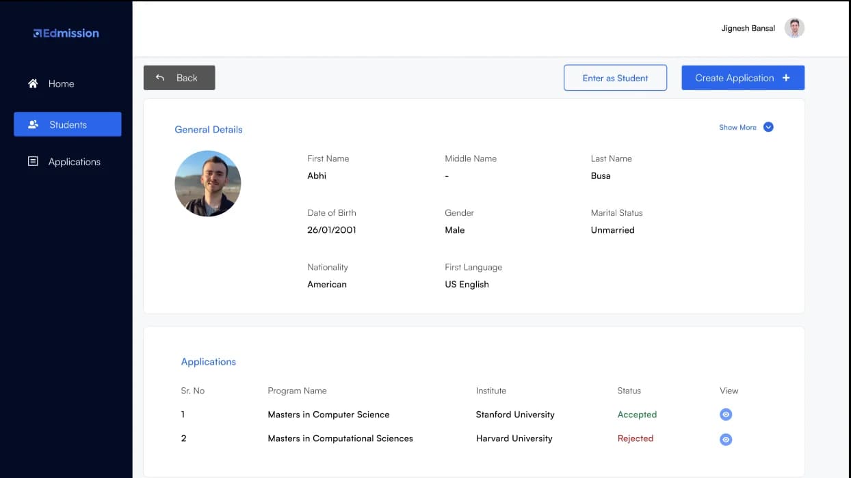851x478 pixels.
Task: Click the Institute column header
Action: [x=491, y=391]
